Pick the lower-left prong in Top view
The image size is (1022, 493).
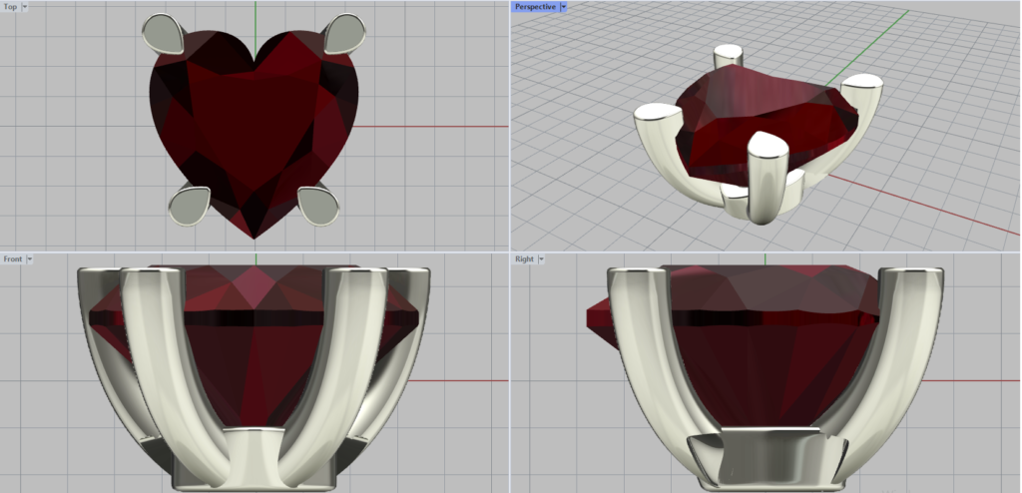(x=189, y=206)
